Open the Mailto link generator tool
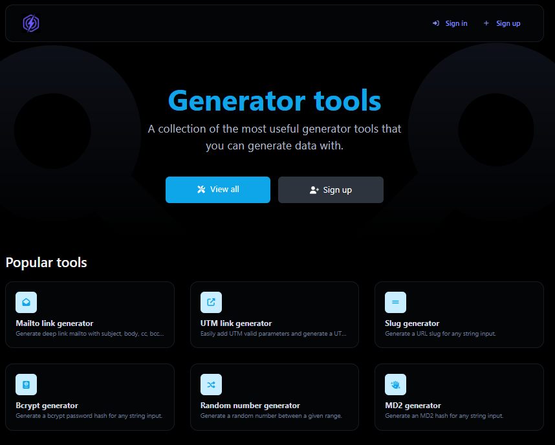555x445 pixels. 90,315
